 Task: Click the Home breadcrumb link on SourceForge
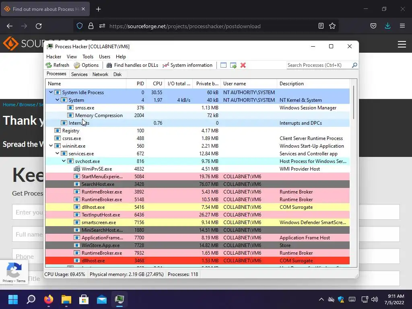tap(9, 105)
